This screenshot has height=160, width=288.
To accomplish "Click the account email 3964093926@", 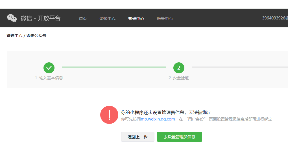I will tap(275, 18).
